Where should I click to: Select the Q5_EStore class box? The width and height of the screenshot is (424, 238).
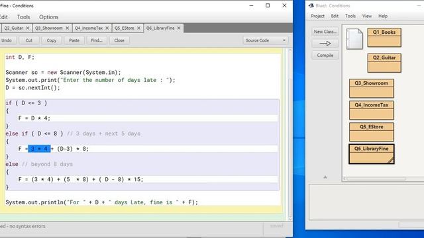tap(371, 132)
